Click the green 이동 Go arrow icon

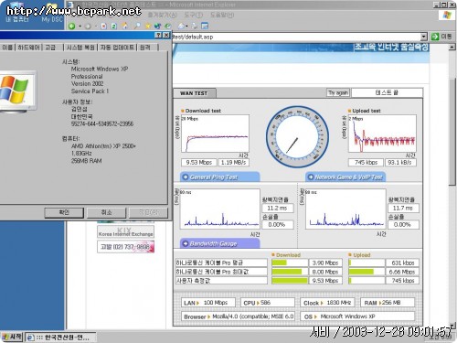point(435,37)
